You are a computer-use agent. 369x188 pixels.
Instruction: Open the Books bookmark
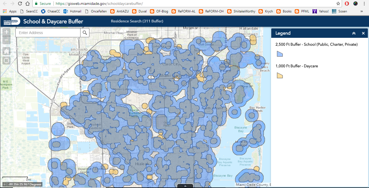pyautogui.click(x=284, y=11)
